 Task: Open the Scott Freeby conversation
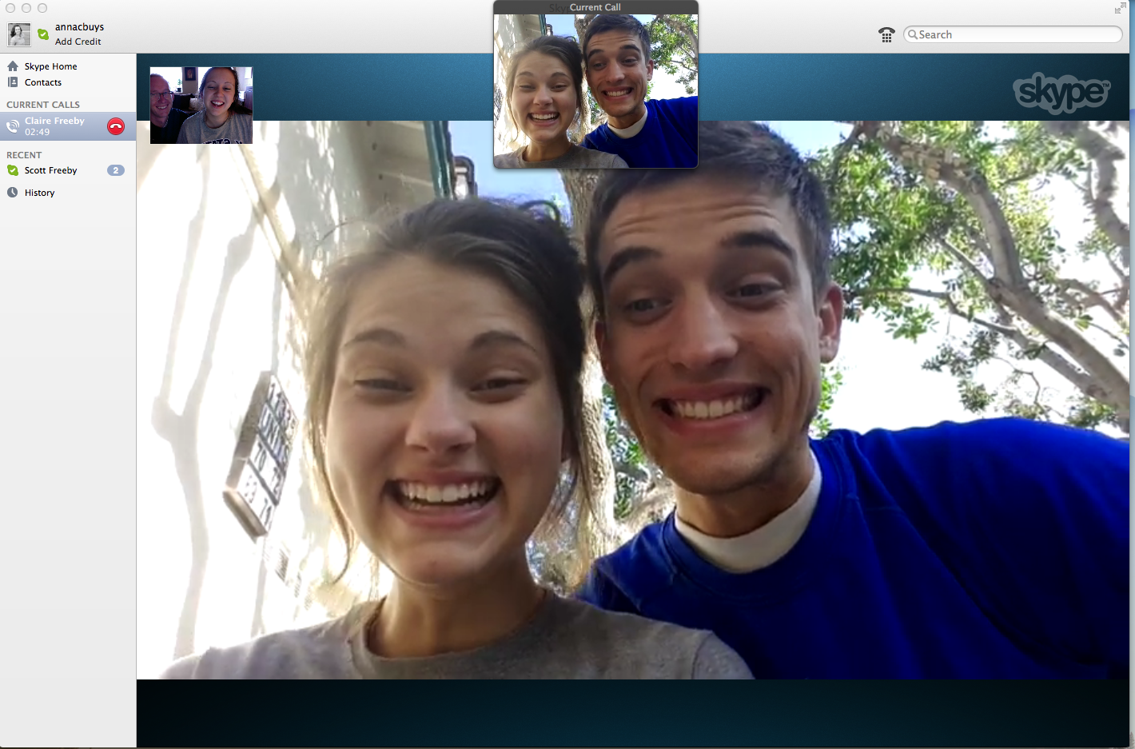tap(68, 170)
